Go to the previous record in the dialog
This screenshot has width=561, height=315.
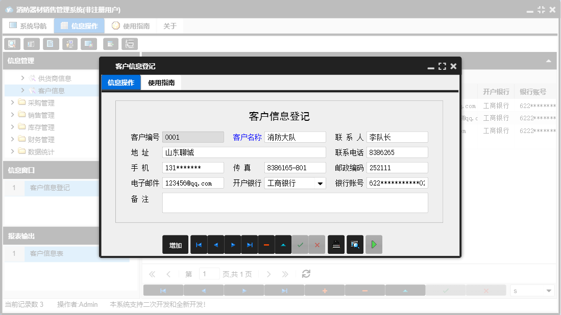(215, 245)
